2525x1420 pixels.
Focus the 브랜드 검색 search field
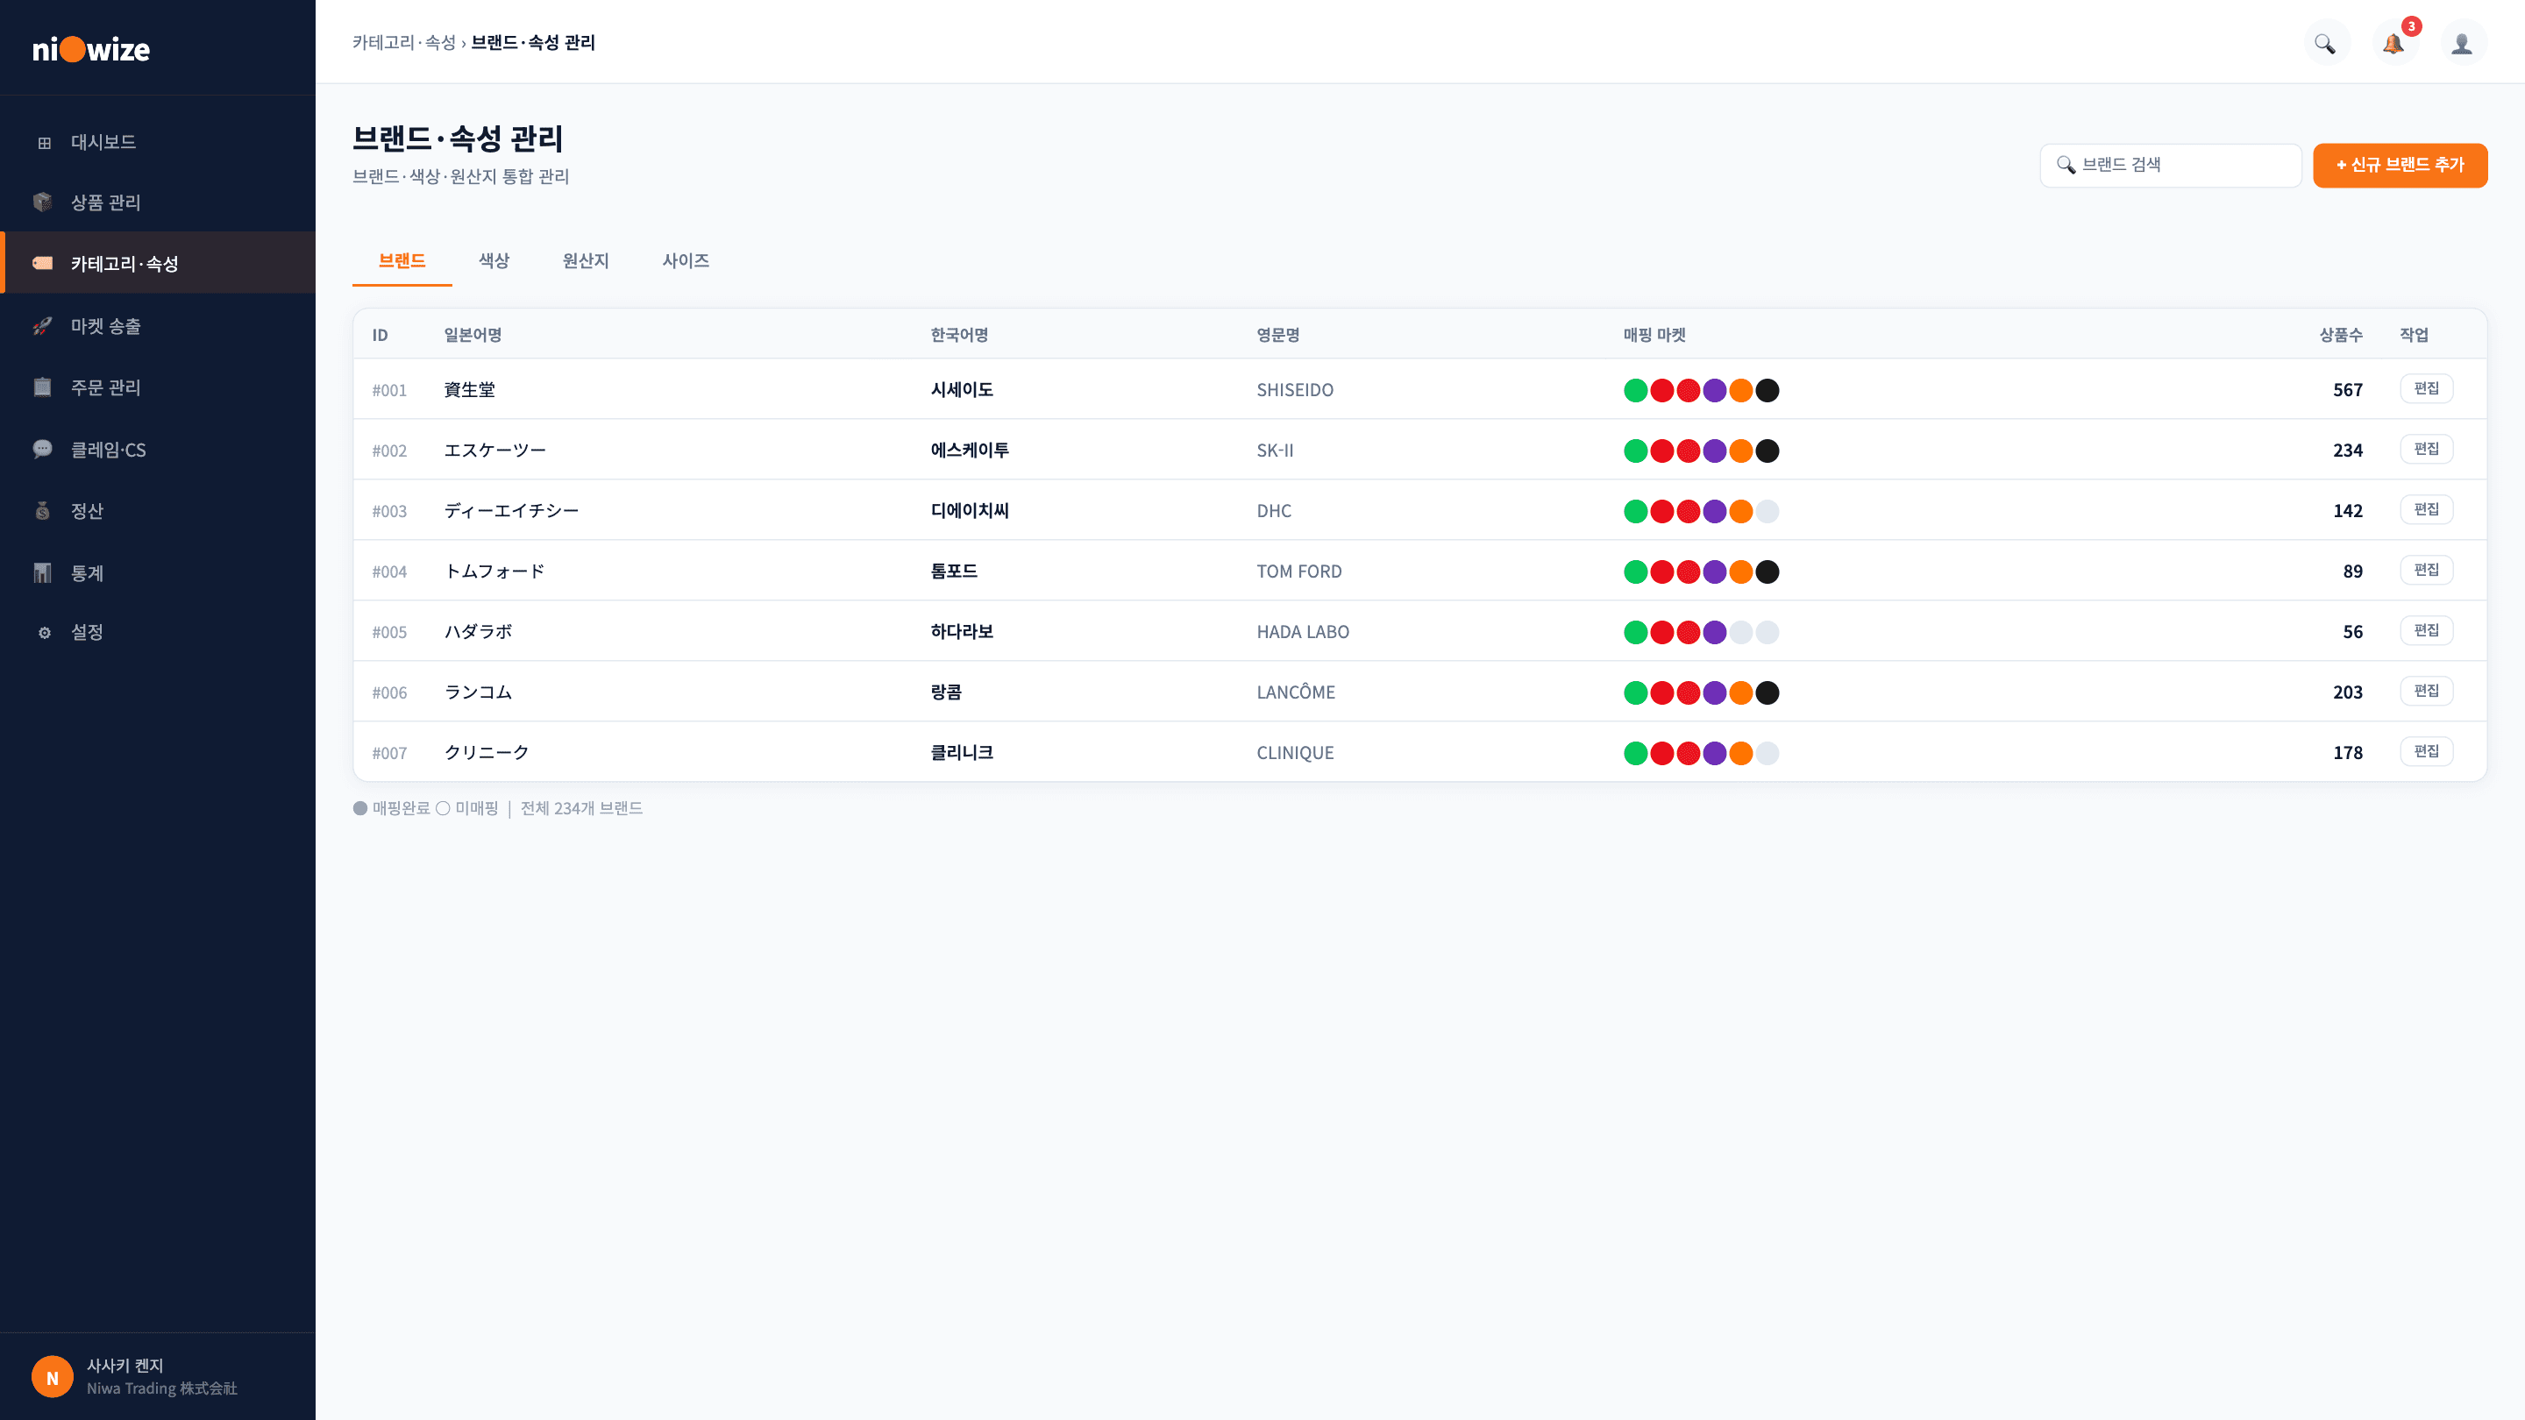click(2171, 165)
